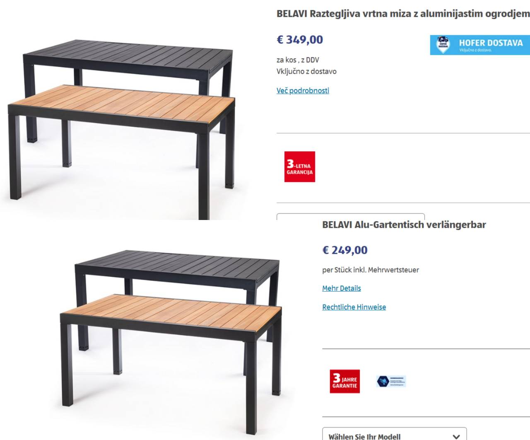Click the chevron arrow of model selector
This screenshot has width=530, height=440.
pos(456,436)
